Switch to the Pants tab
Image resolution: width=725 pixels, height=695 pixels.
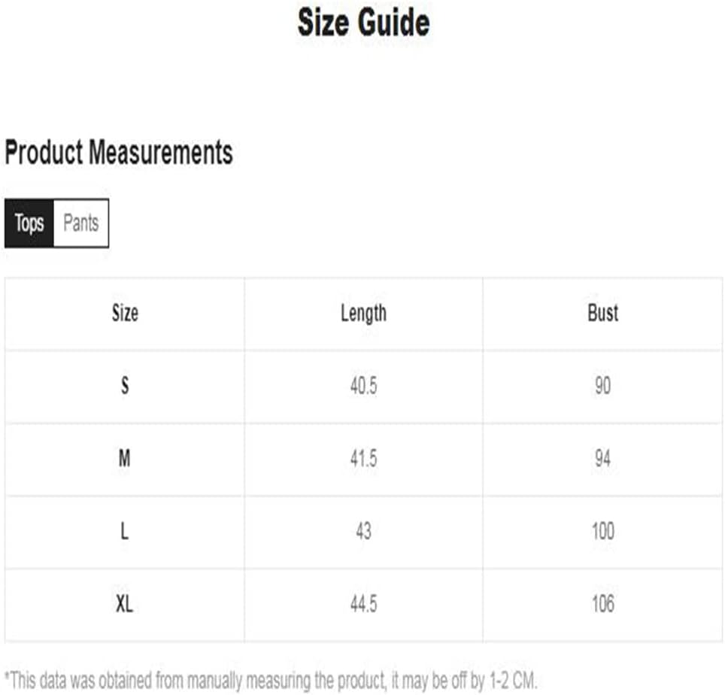pos(81,223)
